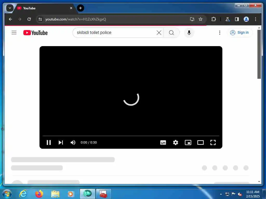Open Action Center flag icon
The image size is (266, 199).
click(234, 194)
